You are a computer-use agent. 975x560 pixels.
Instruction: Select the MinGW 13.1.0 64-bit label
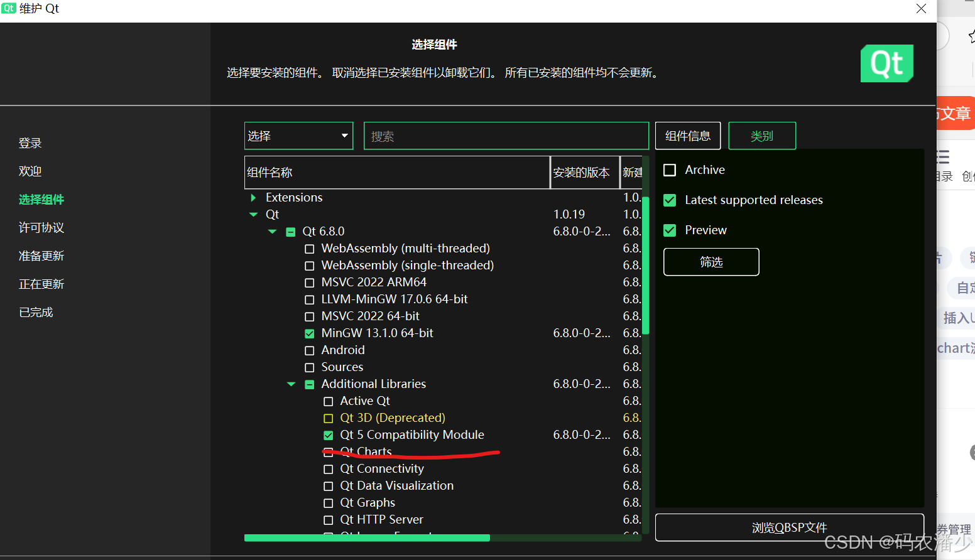pyautogui.click(x=377, y=333)
